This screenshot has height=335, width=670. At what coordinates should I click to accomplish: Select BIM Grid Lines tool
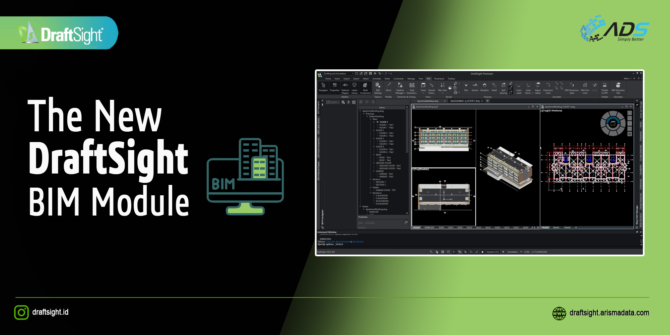pyautogui.click(x=585, y=88)
